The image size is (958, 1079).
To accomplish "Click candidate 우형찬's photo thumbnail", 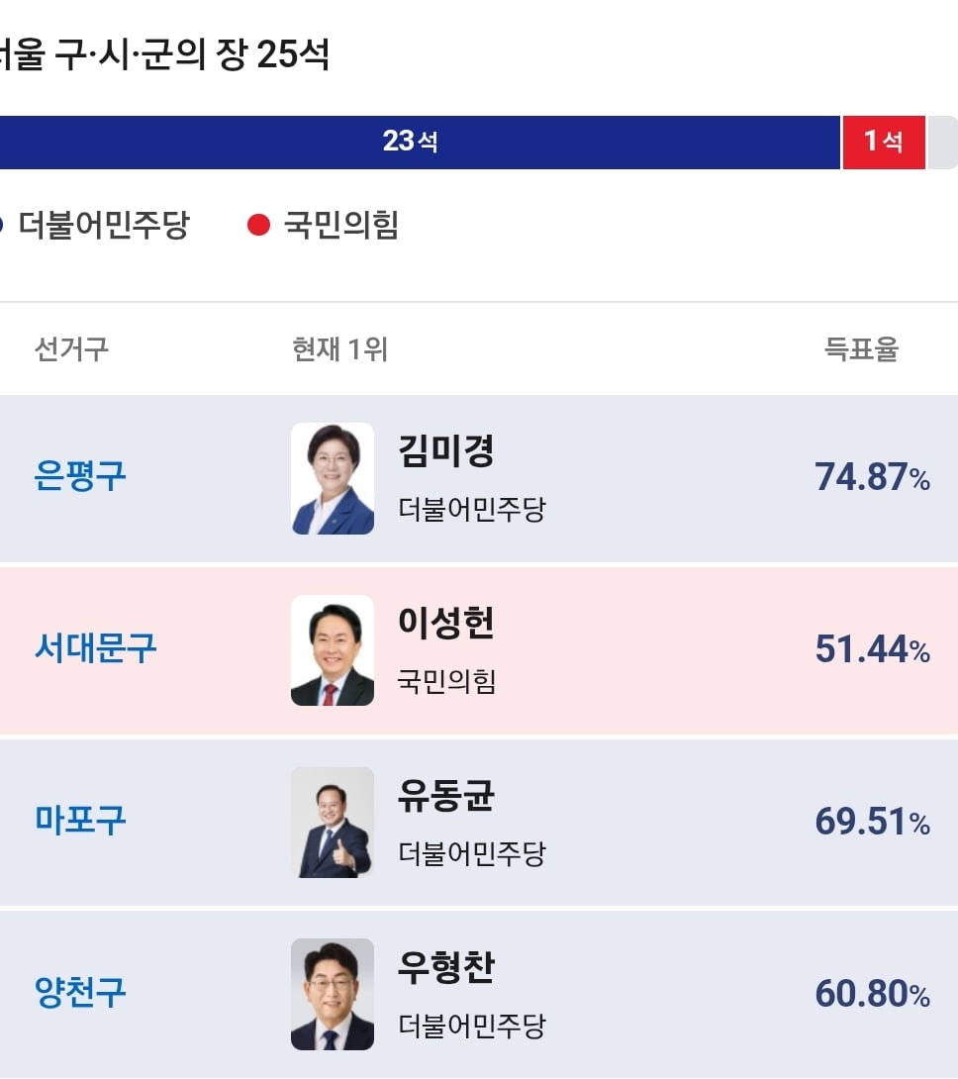I will 333,994.
